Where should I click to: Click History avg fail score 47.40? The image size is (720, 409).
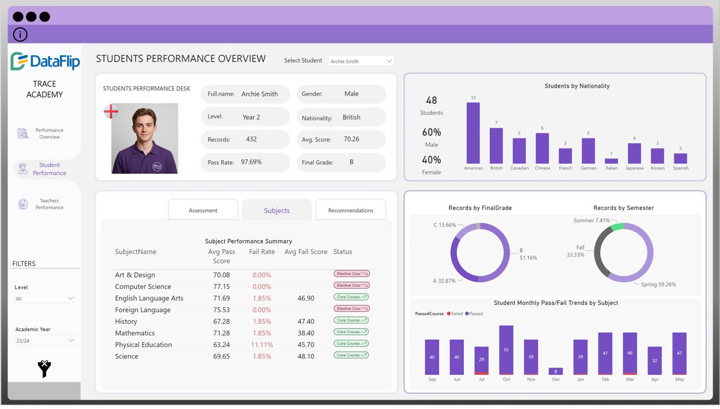coord(305,322)
